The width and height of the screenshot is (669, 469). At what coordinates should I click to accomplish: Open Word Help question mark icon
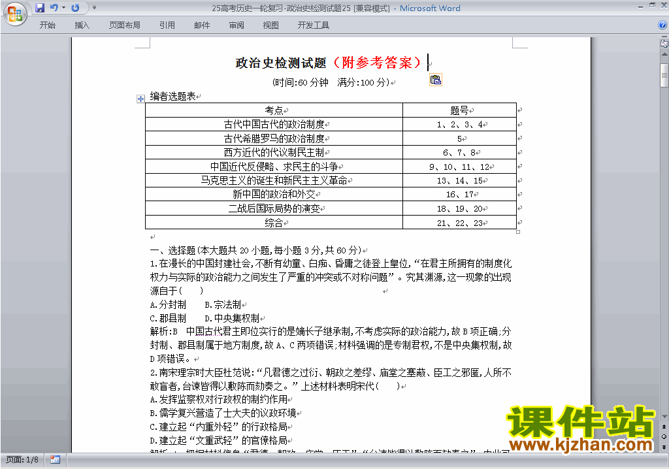pyautogui.click(x=662, y=25)
